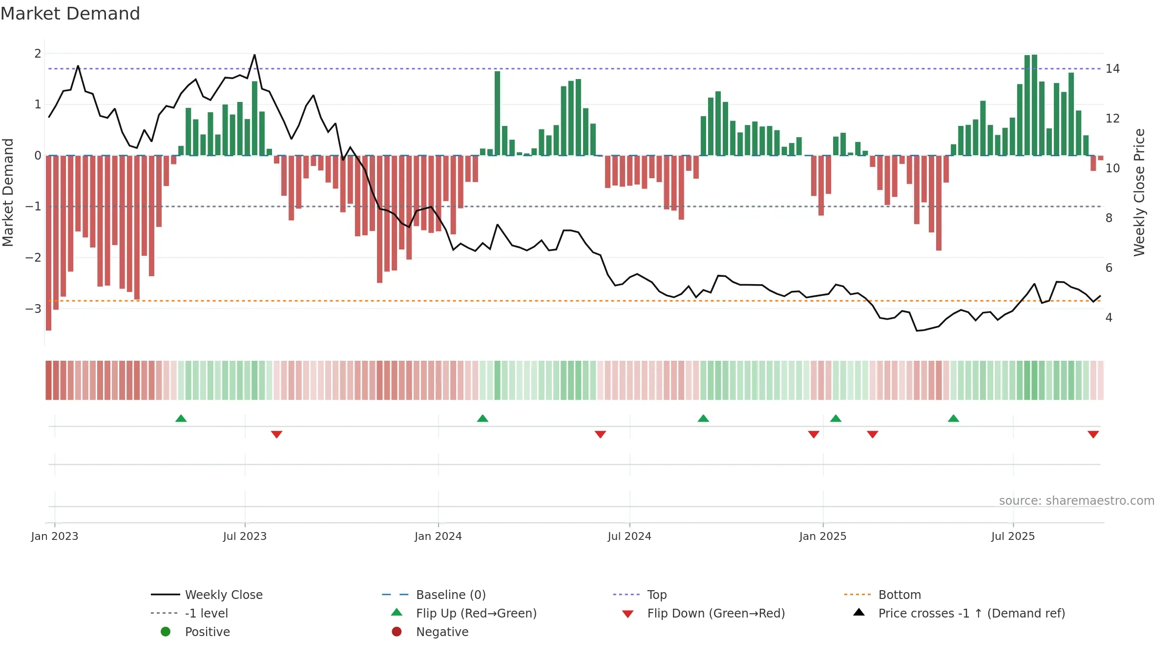Click the price line peak near Jul 2023

click(x=254, y=55)
